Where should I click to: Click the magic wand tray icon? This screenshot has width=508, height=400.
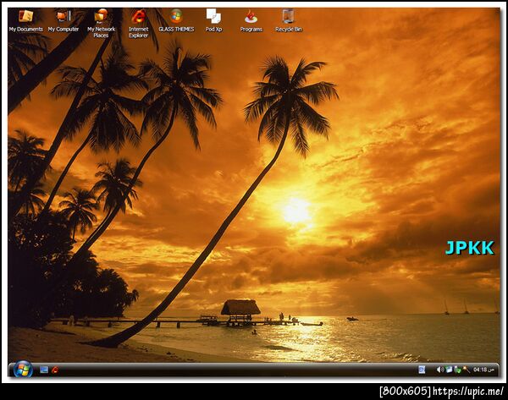coord(467,370)
